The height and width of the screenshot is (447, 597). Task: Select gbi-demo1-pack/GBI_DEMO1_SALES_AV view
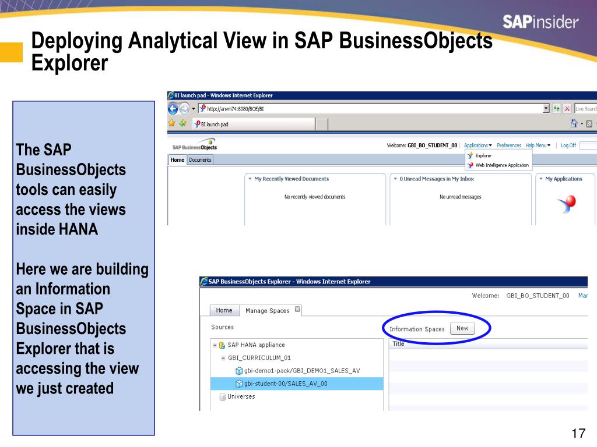pyautogui.click(x=301, y=371)
